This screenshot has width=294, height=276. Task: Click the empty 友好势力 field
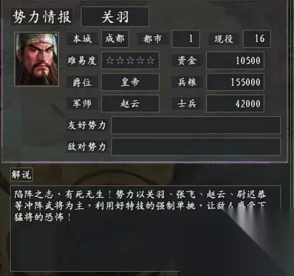click(196, 125)
